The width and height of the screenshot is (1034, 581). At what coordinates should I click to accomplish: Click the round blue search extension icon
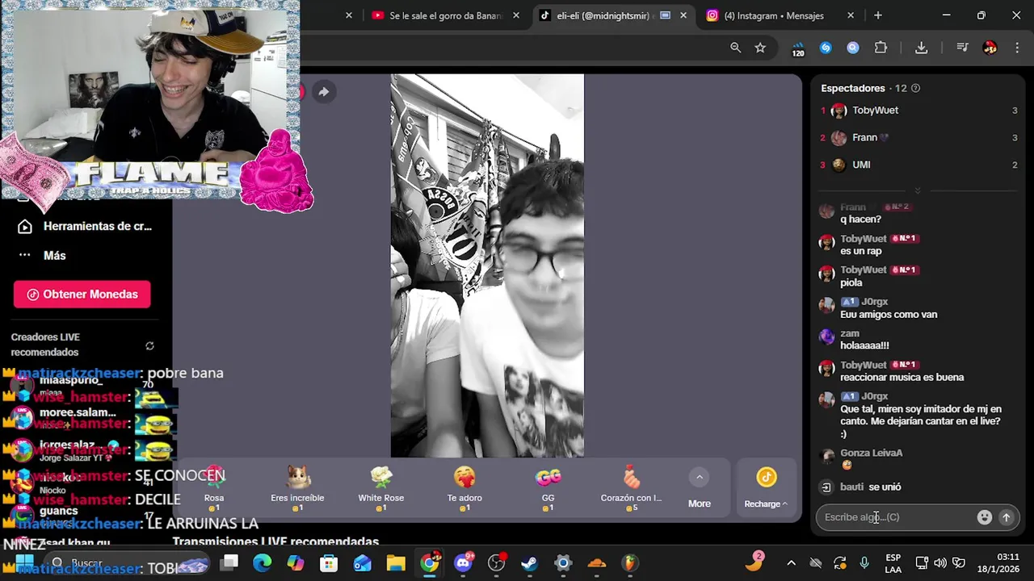pyautogui.click(x=853, y=48)
